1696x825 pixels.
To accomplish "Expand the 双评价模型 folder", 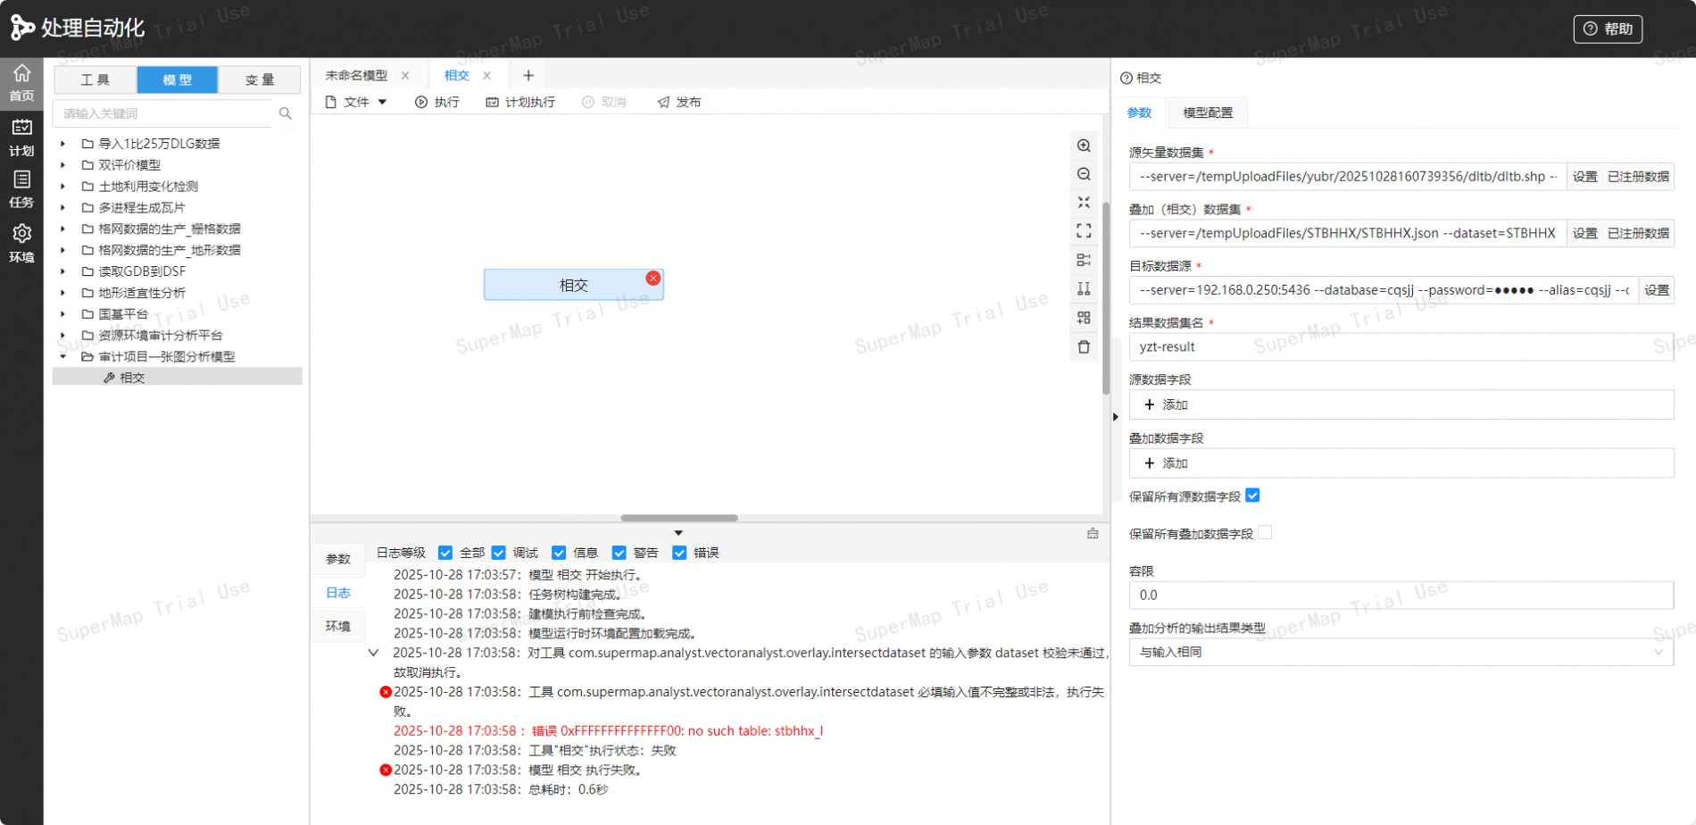I will (62, 165).
